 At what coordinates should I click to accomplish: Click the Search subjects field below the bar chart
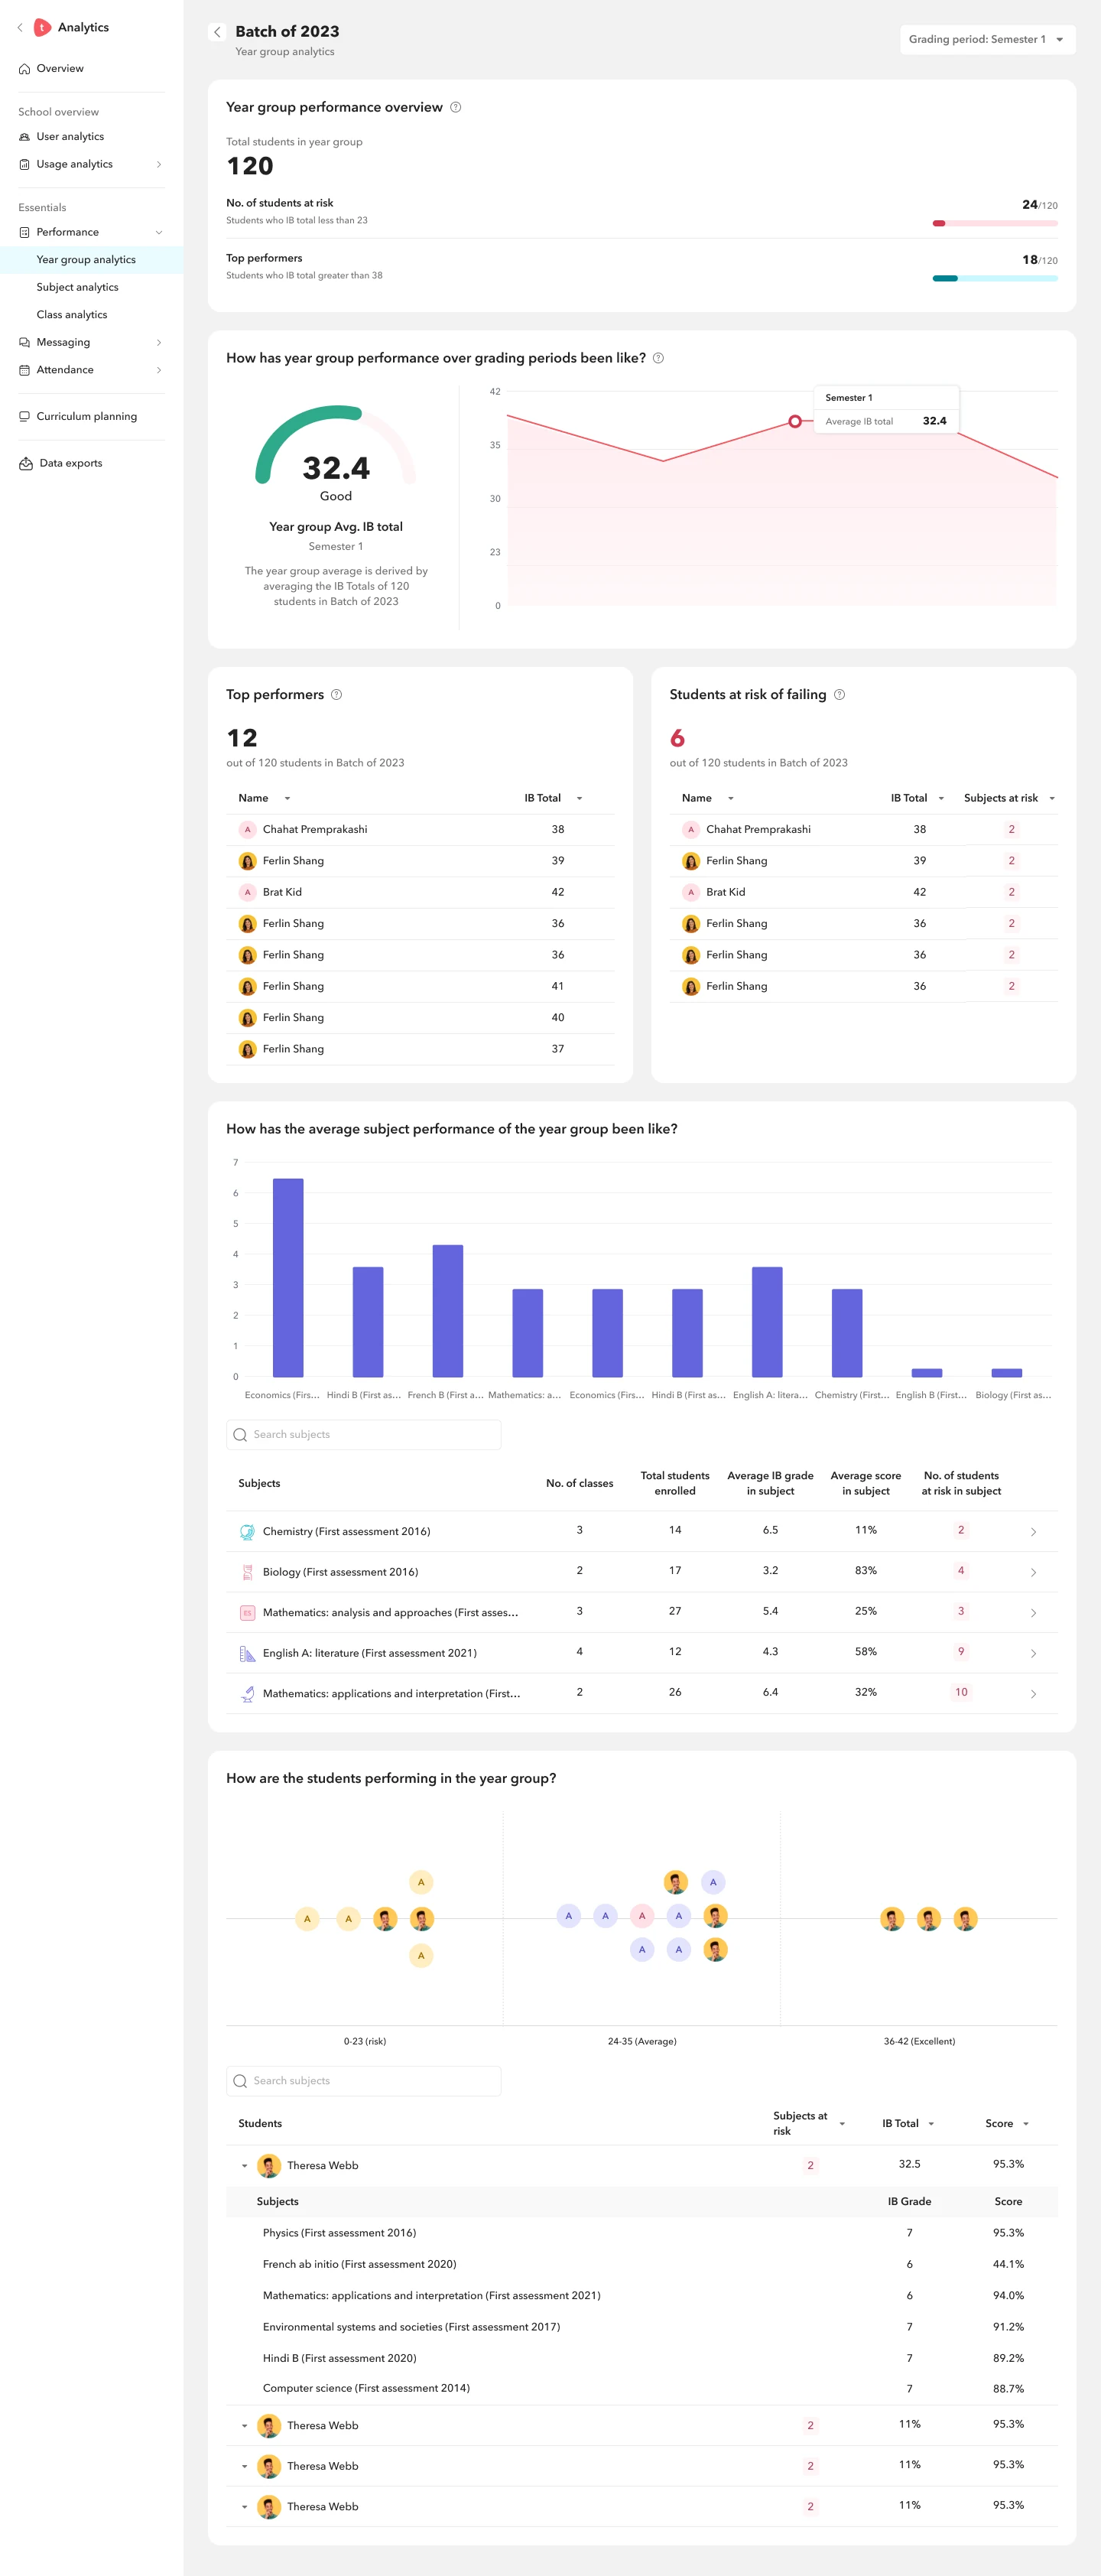click(x=363, y=1434)
